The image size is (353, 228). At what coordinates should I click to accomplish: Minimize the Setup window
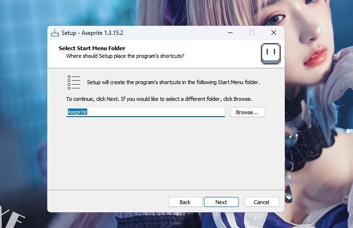point(230,33)
